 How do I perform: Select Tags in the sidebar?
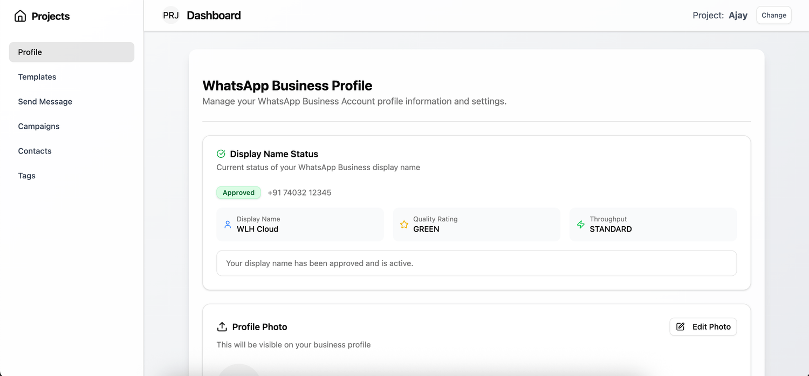point(27,176)
